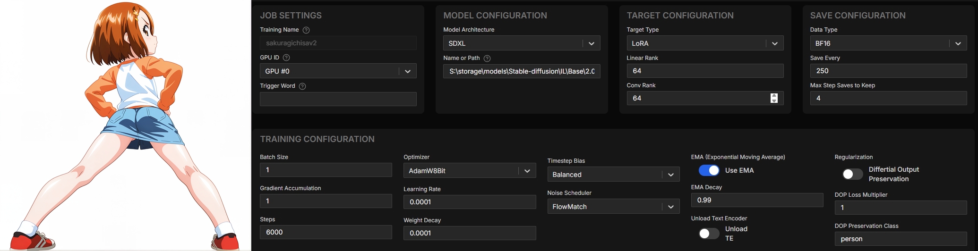
Task: Expand the Target Type LoRA dropdown
Action: [x=705, y=43]
